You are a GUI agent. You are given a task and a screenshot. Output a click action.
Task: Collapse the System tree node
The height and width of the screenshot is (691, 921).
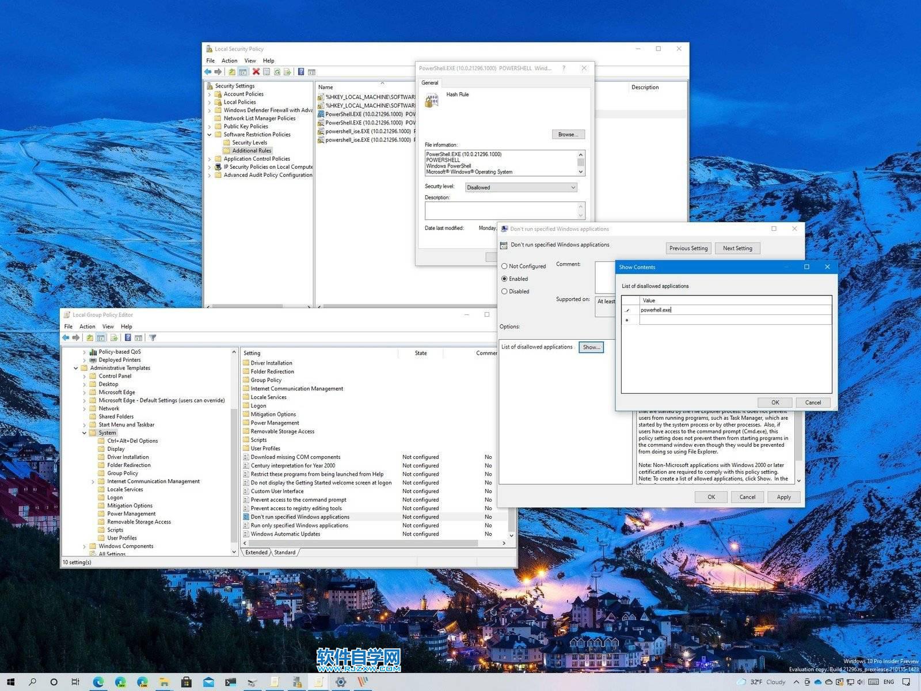click(x=85, y=432)
